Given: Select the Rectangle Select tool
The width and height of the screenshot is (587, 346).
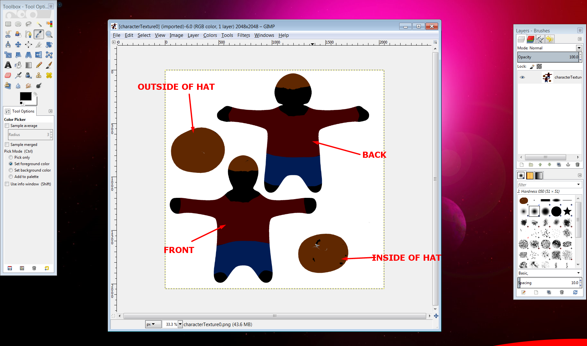Looking at the screenshot, I should 8,24.
